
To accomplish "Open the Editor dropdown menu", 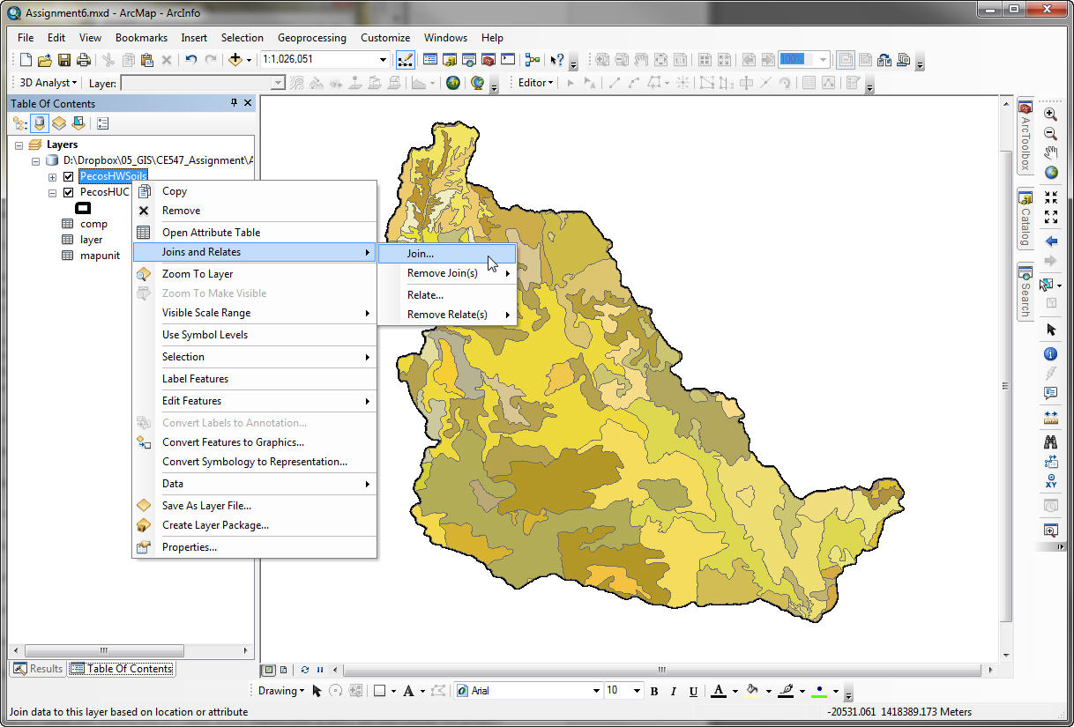I will click(x=535, y=83).
